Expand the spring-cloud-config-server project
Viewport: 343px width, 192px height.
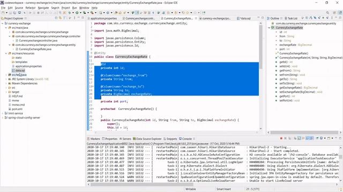[3, 117]
